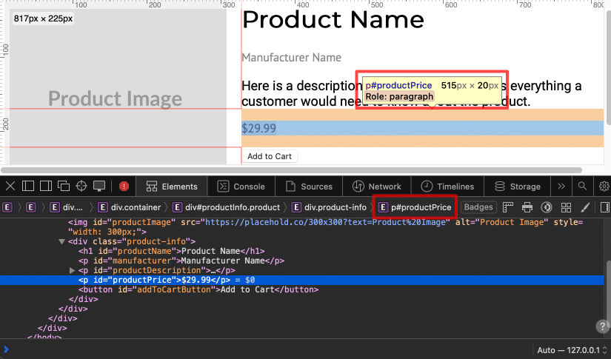Select the manufacturer paragraph DOM line
611x359 pixels.
click(181, 261)
